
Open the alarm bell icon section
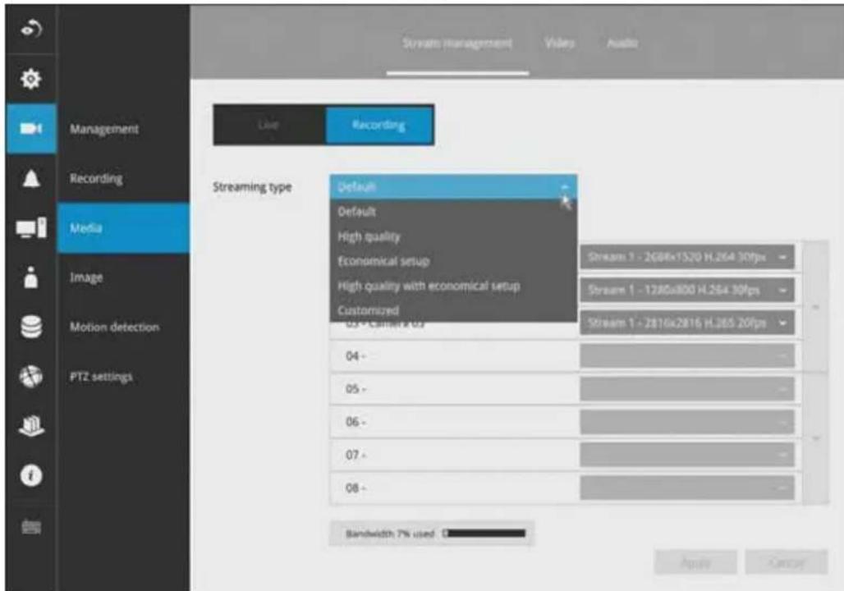pos(30,178)
